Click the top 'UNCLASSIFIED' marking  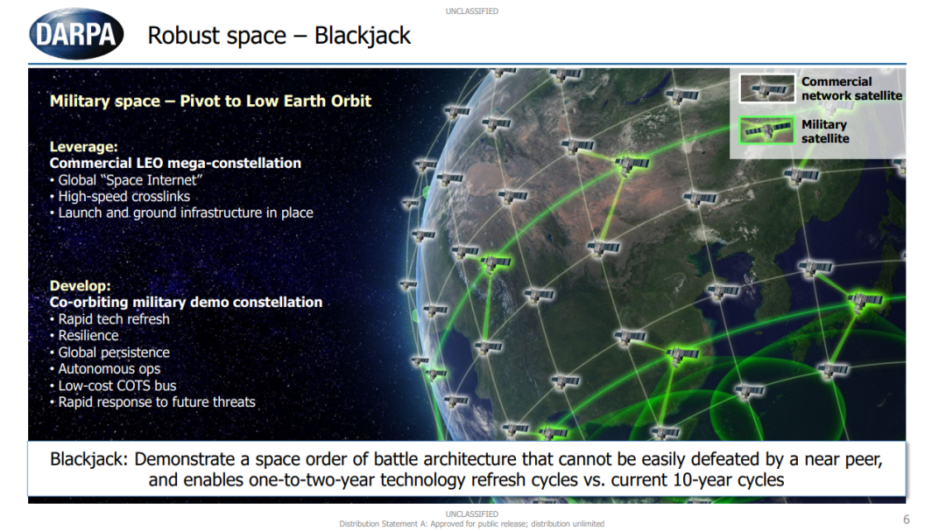pyautogui.click(x=472, y=10)
